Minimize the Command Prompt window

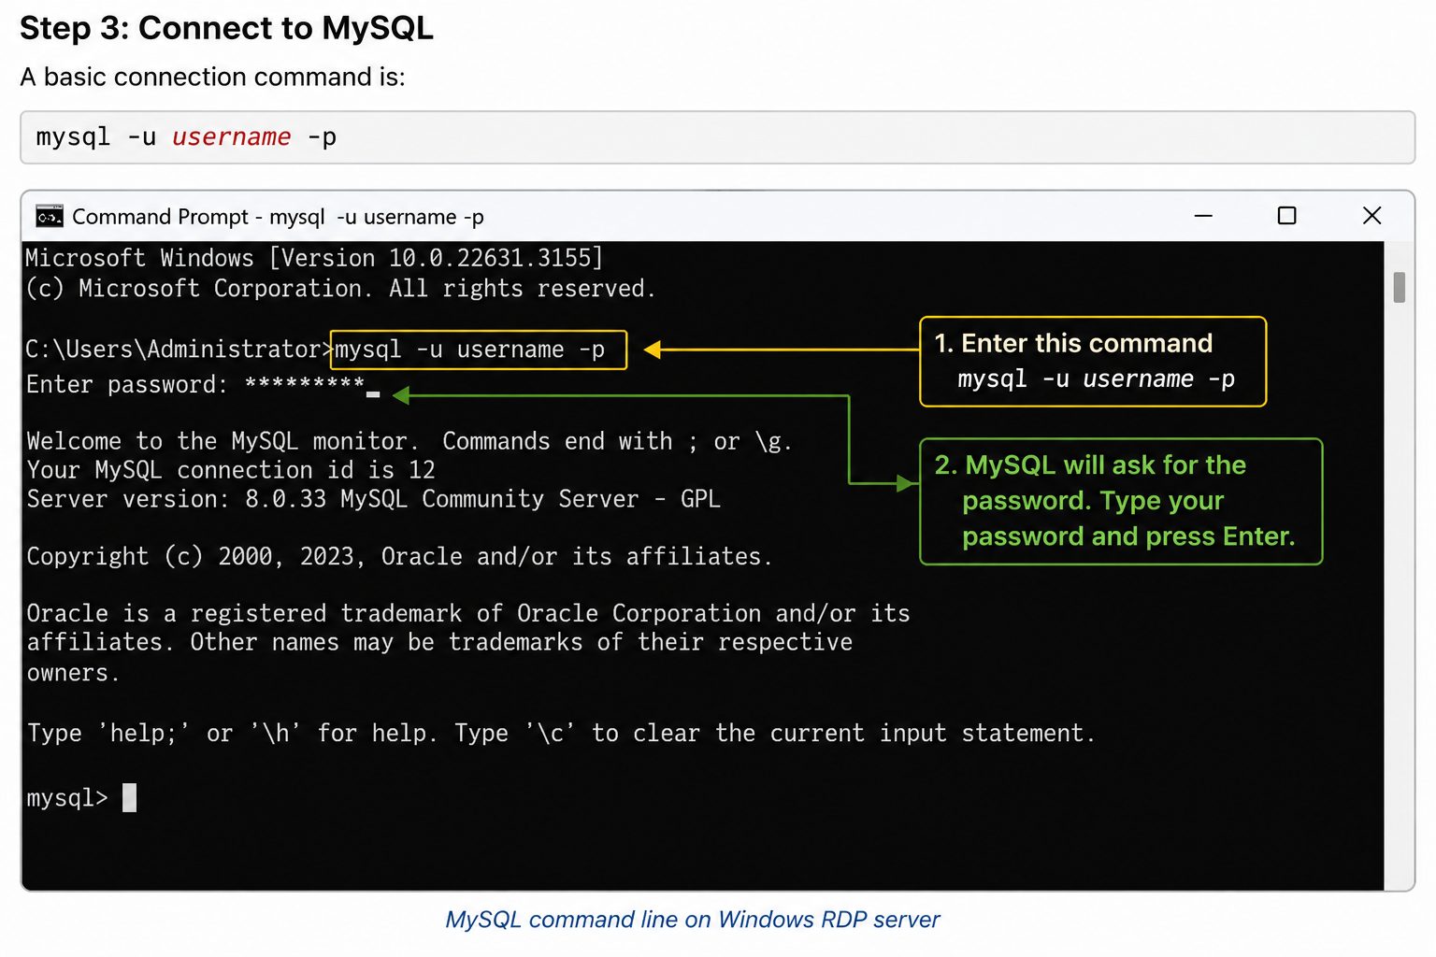1203,216
